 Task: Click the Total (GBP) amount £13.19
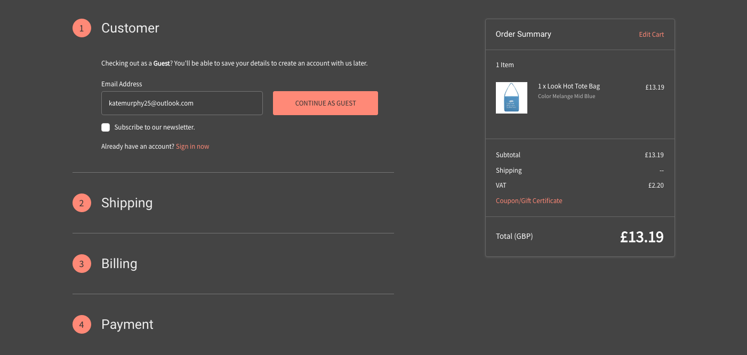[x=642, y=236]
